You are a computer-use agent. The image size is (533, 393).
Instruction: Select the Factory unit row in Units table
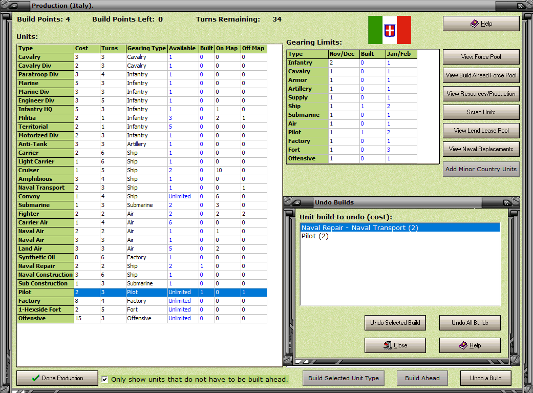[x=142, y=301]
